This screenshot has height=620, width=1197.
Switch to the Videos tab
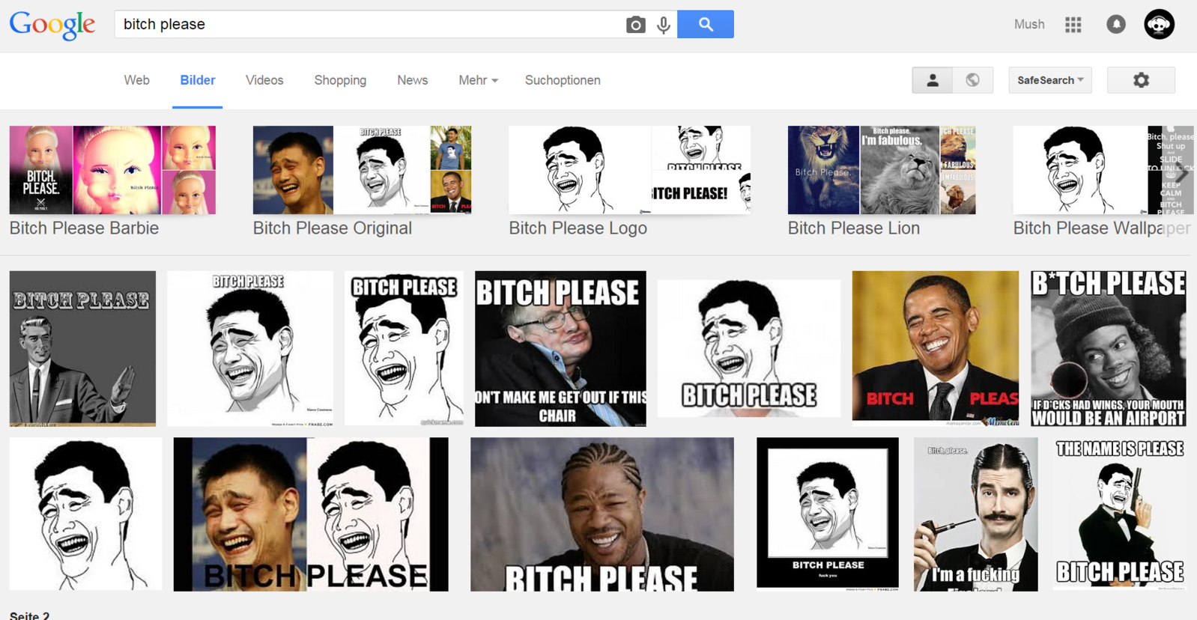(x=264, y=80)
